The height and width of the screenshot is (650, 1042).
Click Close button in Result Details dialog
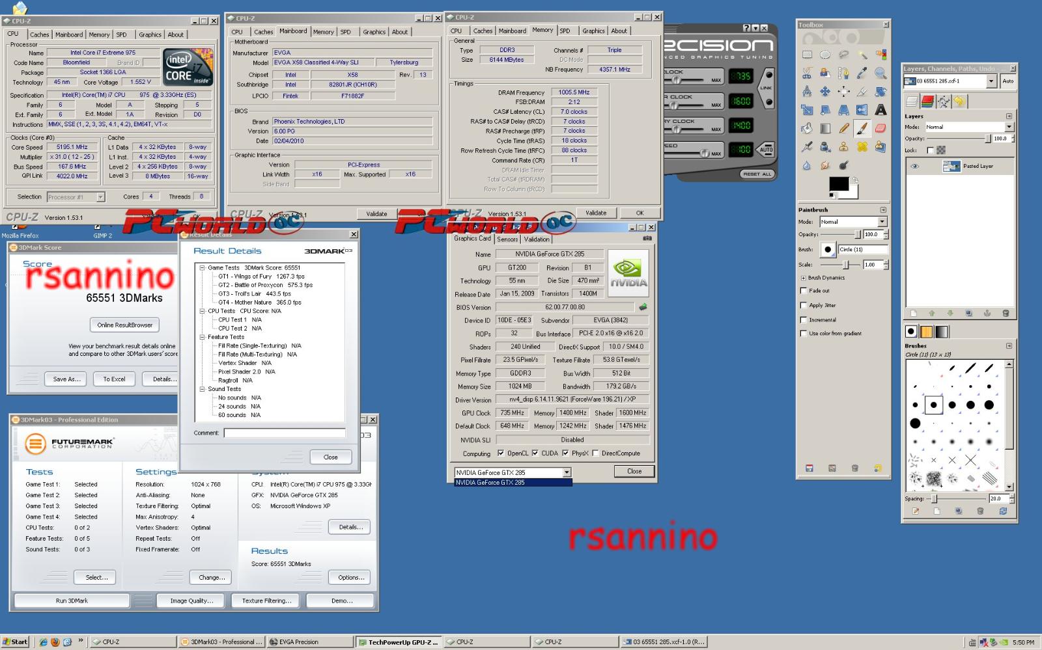click(330, 457)
